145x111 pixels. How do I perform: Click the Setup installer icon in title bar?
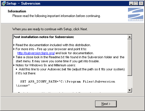(x=4, y=3)
